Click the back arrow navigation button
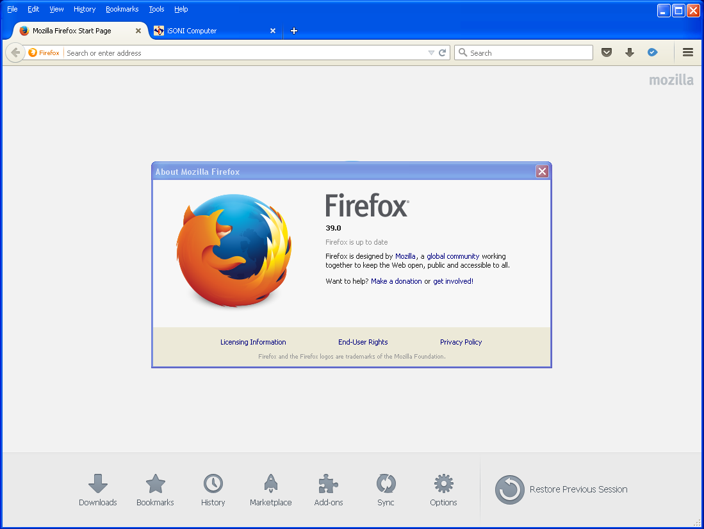Viewport: 704px width, 529px height. [15, 53]
